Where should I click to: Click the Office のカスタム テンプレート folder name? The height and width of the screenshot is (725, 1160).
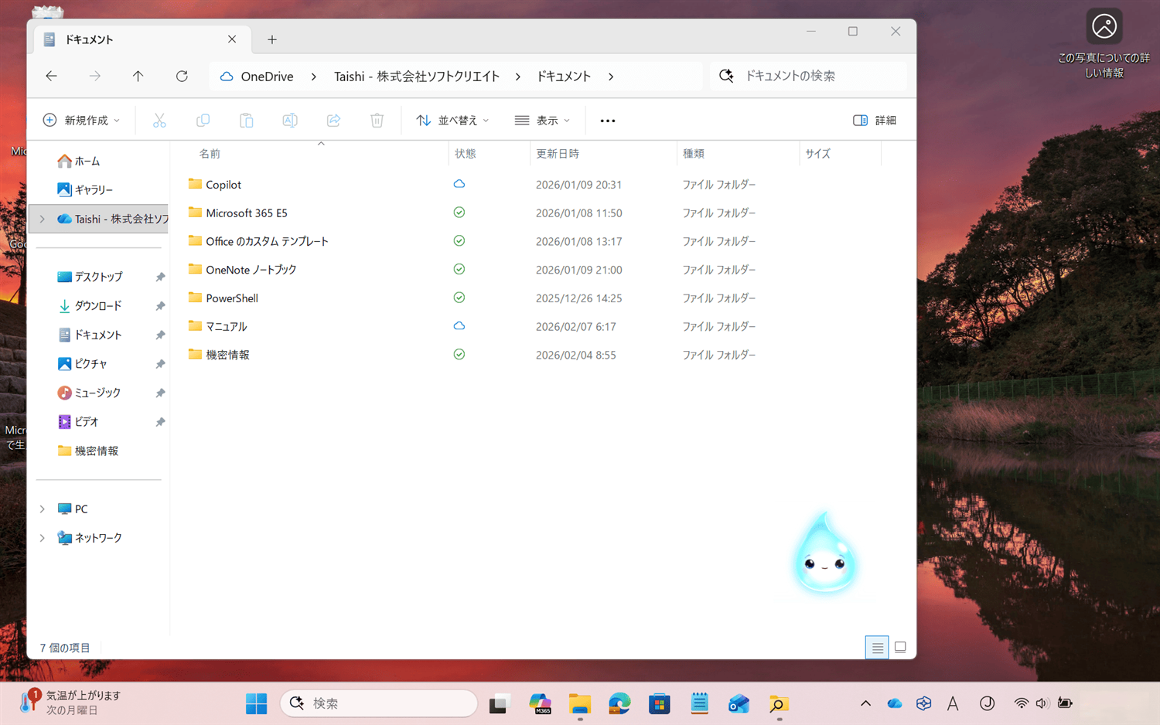tap(268, 241)
